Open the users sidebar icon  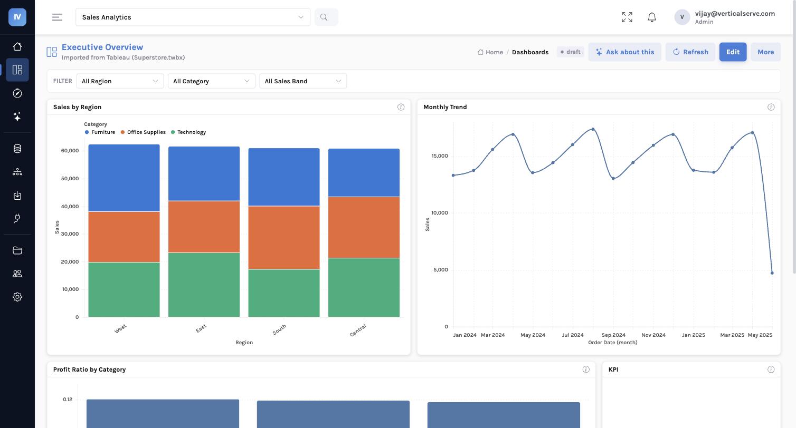[x=17, y=274]
